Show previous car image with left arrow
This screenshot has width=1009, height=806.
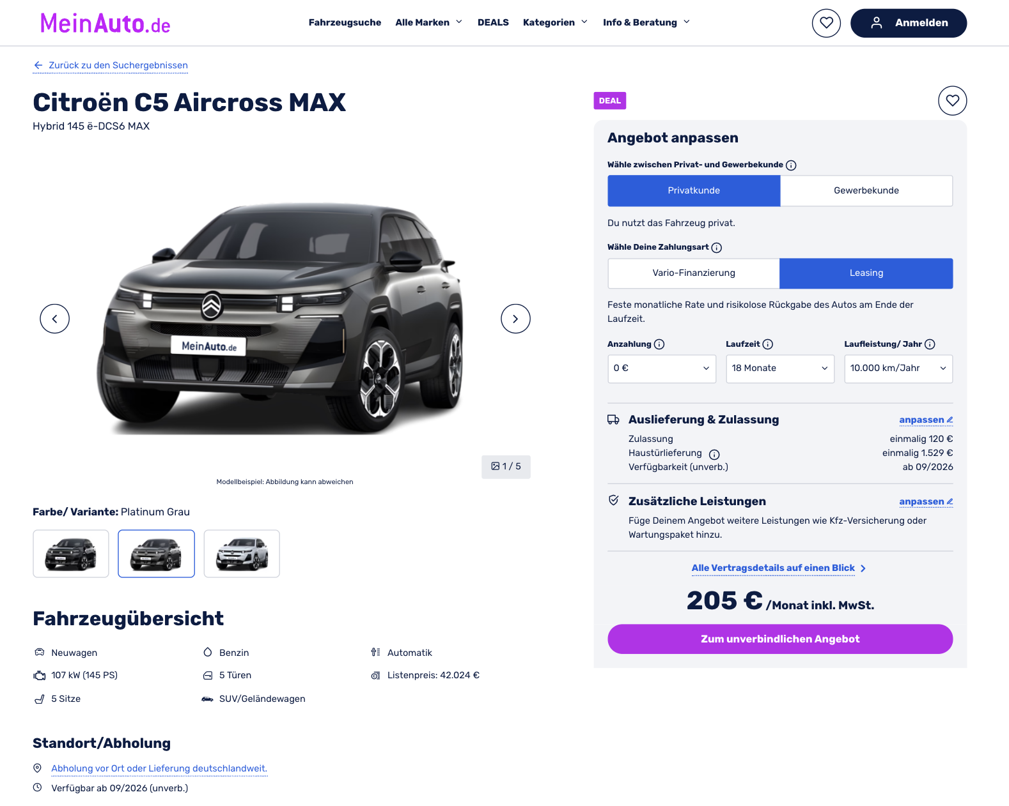click(55, 319)
